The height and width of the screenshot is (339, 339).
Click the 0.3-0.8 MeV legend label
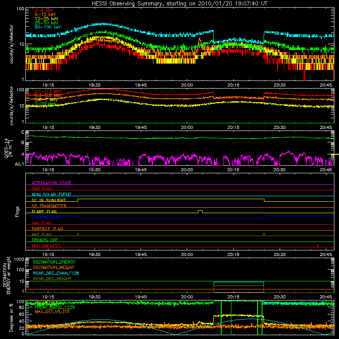[x=48, y=95]
